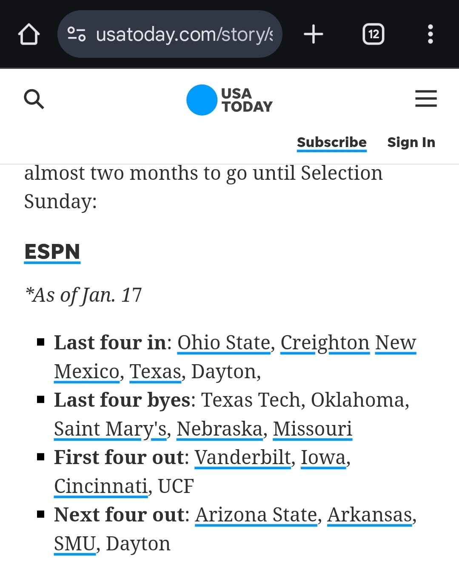The image size is (459, 575).
Task: Open site info icon in address bar
Action: [x=77, y=34]
